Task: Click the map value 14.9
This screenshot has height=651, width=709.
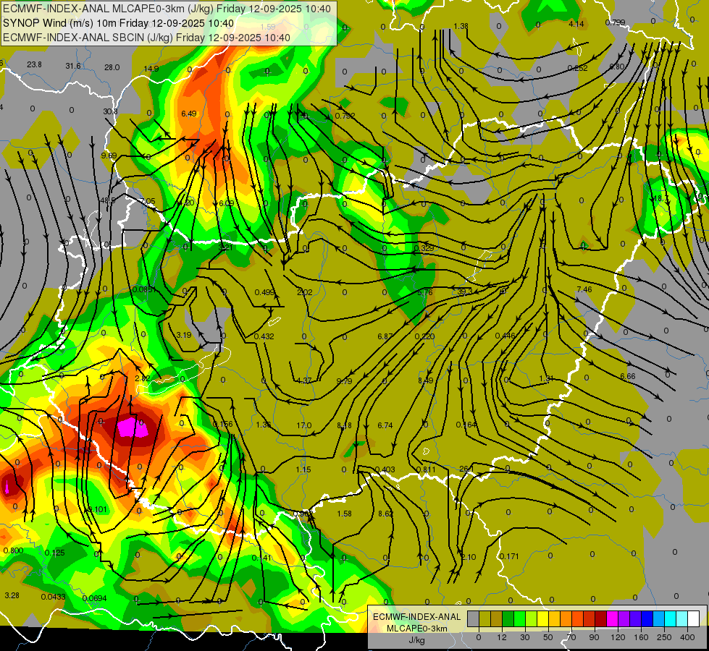Action: point(151,69)
